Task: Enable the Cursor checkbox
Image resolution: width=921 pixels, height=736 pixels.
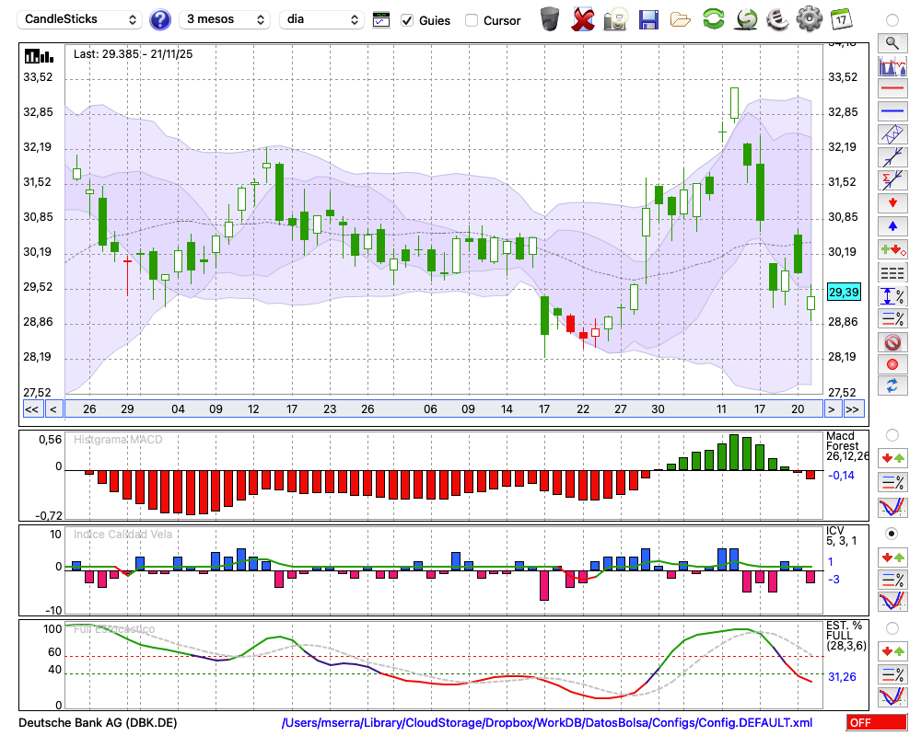Action: (x=472, y=20)
